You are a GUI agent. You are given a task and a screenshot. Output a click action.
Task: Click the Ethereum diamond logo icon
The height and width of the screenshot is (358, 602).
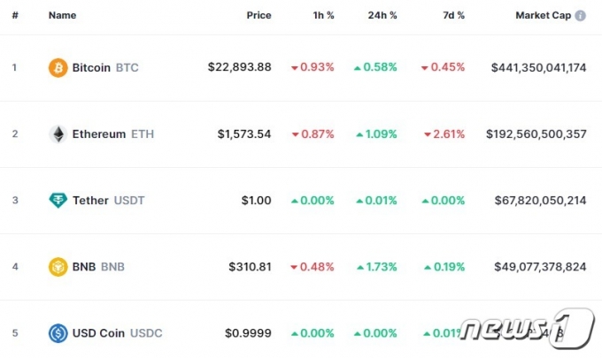tap(58, 134)
